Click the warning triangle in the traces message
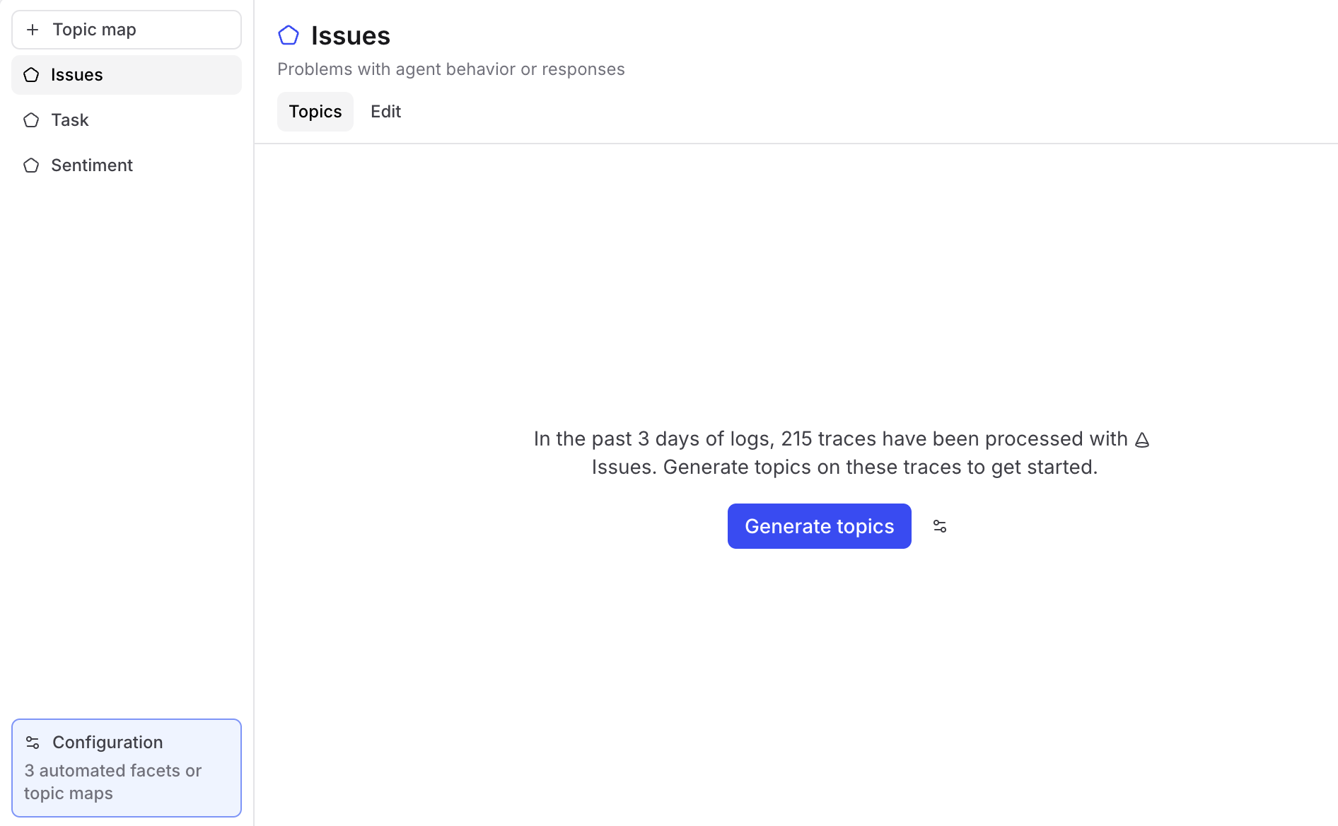The width and height of the screenshot is (1338, 826). point(1141,439)
